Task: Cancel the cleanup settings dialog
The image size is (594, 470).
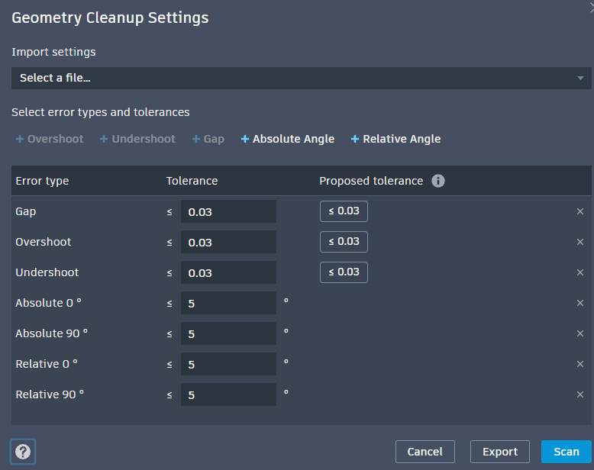Action: click(x=425, y=452)
